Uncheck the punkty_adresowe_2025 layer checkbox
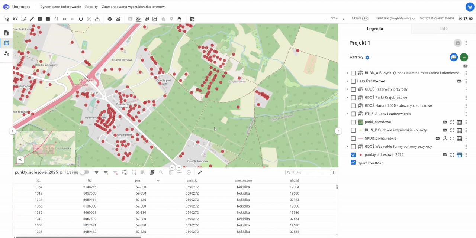 353,155
